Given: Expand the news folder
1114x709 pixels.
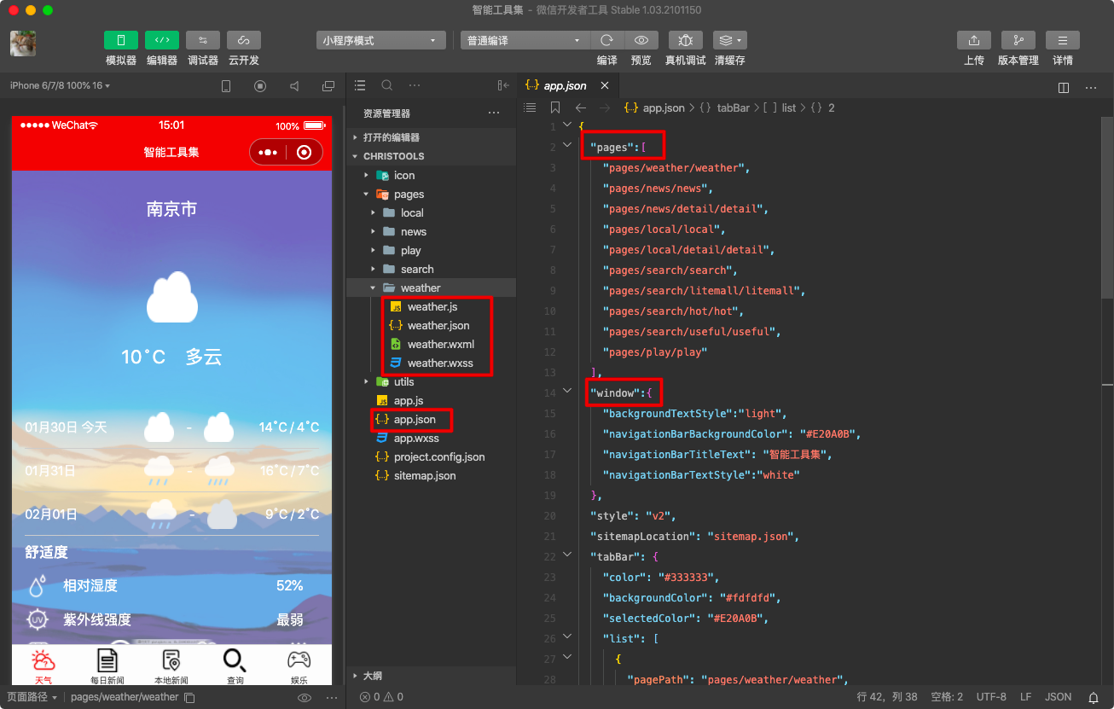Looking at the screenshot, I should (x=431, y=231).
